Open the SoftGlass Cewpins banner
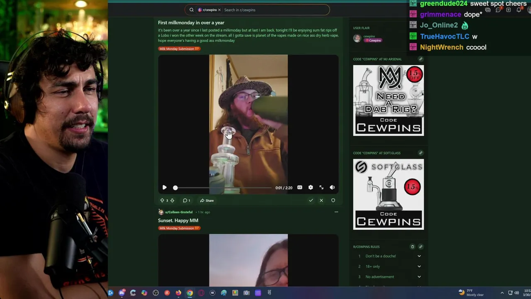The image size is (531, 299). click(x=388, y=194)
